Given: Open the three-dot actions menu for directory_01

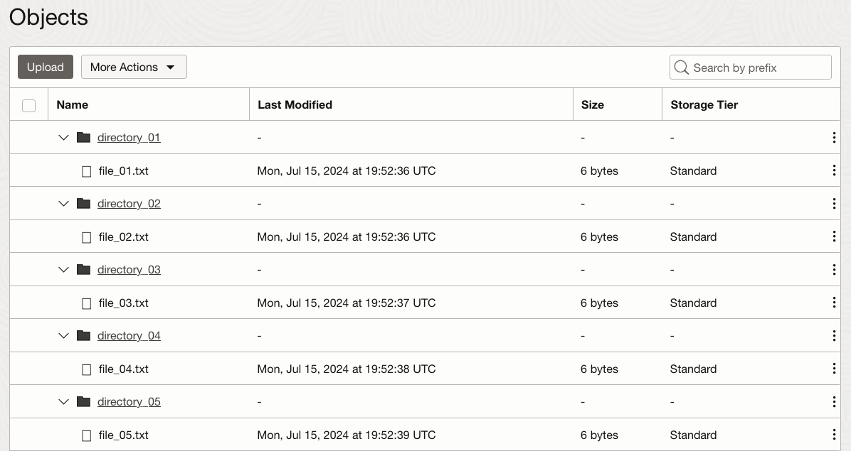Looking at the screenshot, I should 833,137.
